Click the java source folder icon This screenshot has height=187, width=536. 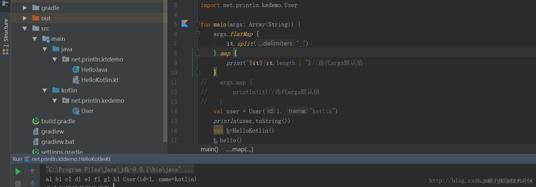coord(56,49)
